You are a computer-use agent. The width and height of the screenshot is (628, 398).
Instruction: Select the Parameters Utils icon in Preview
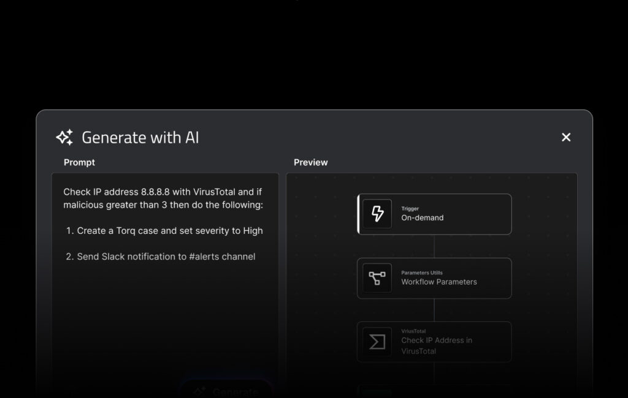click(x=377, y=278)
